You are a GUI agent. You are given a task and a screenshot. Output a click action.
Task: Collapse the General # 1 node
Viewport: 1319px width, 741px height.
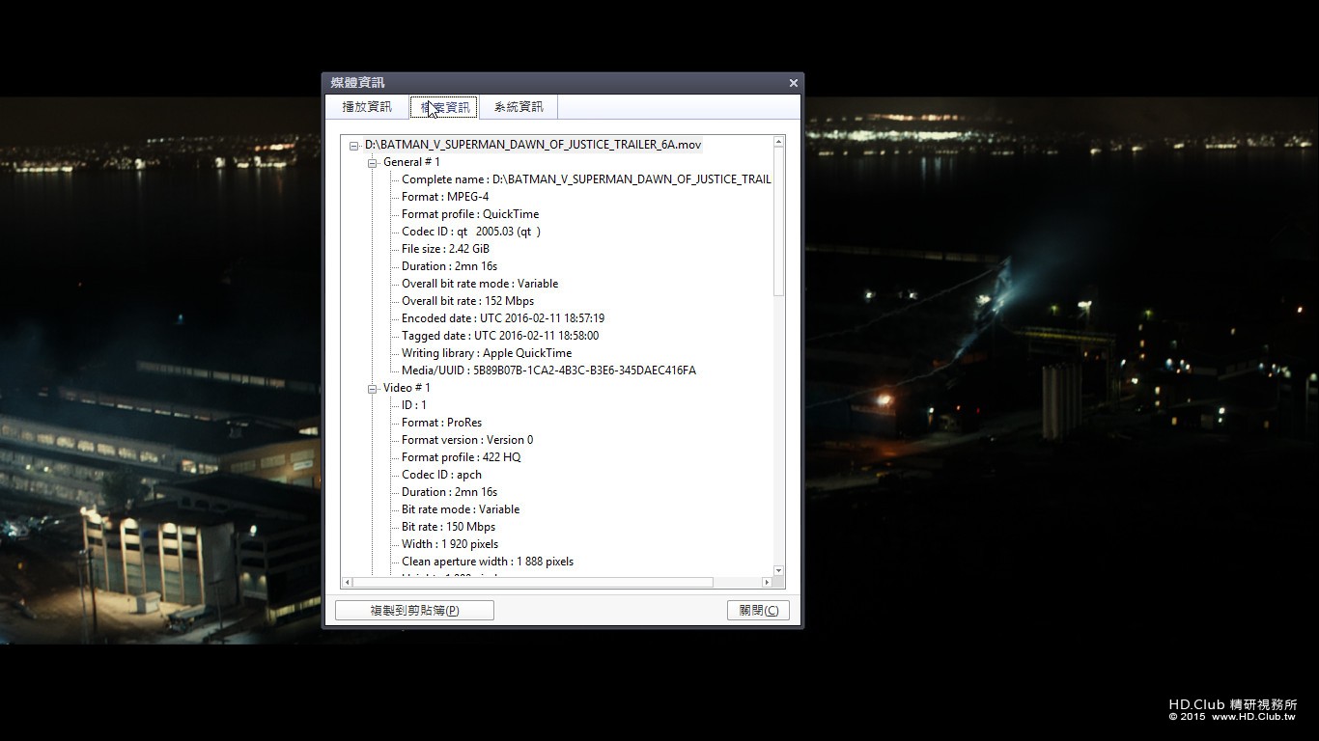pyautogui.click(x=372, y=163)
